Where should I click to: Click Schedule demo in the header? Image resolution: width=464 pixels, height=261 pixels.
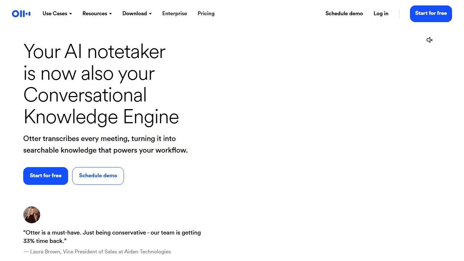pyautogui.click(x=344, y=13)
